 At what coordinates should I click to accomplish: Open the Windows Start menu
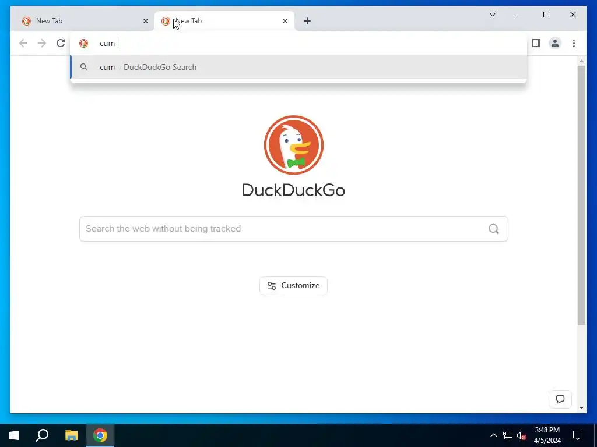click(x=14, y=435)
